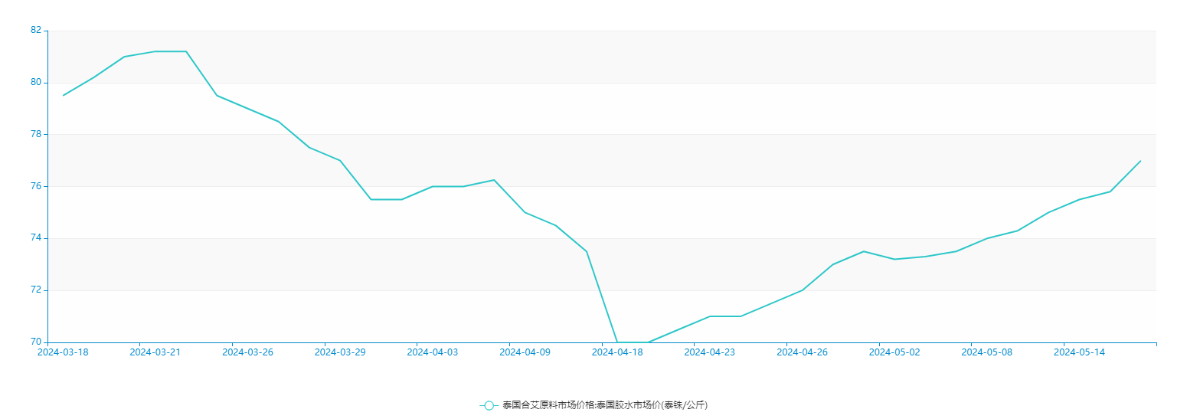Viewport: 1187px width, 419px height.
Task: Click the line's rightmost endpoint at 77
Action: point(1140,161)
